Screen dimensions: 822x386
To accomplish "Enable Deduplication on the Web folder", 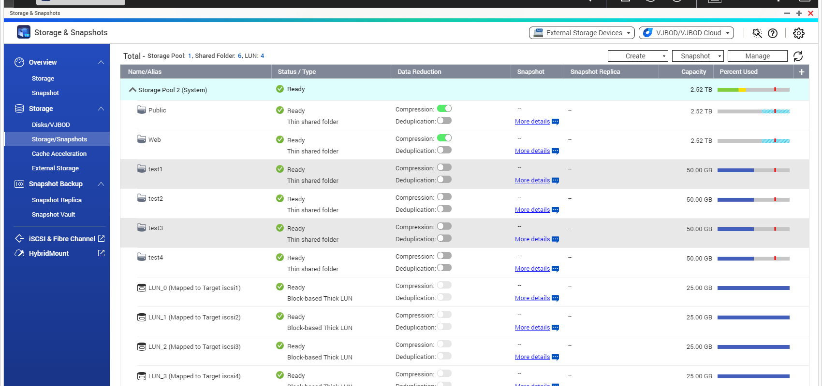I will coord(444,150).
